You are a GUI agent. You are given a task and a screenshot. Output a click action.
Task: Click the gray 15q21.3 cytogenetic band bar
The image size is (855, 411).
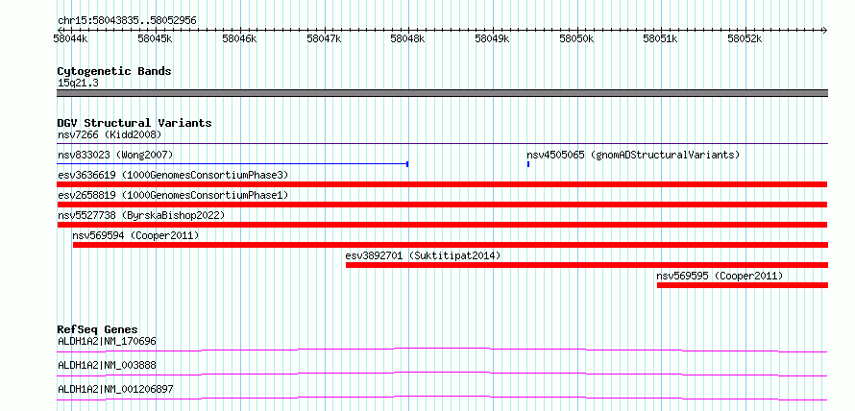pyautogui.click(x=443, y=93)
